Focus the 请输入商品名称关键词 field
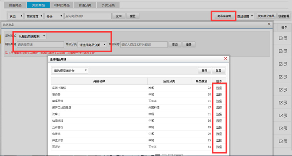Viewport: 292px width, 156px height. pyautogui.click(x=144, y=45)
